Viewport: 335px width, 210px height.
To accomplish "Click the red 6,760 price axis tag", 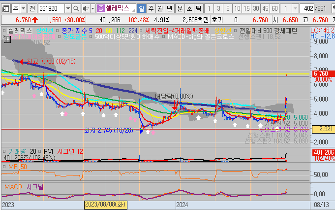I will click(323, 73).
